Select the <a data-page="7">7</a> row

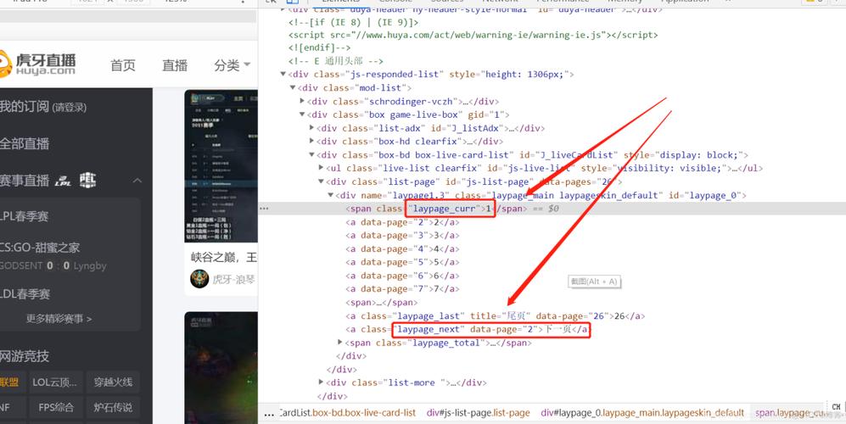coord(402,288)
